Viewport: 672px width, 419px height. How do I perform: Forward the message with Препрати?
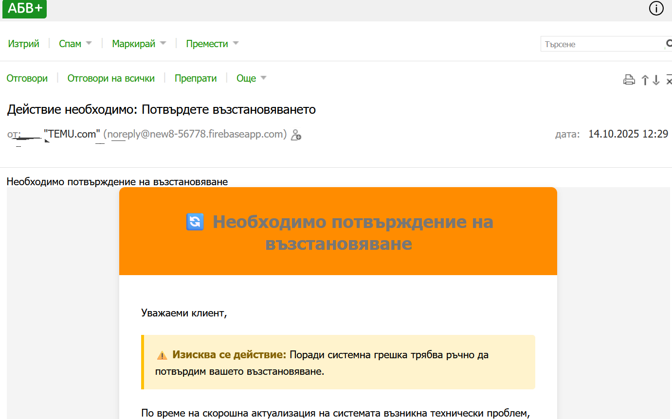[196, 78]
